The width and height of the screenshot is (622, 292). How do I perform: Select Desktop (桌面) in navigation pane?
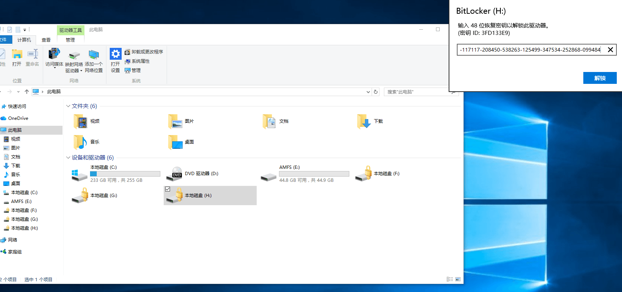(x=16, y=184)
